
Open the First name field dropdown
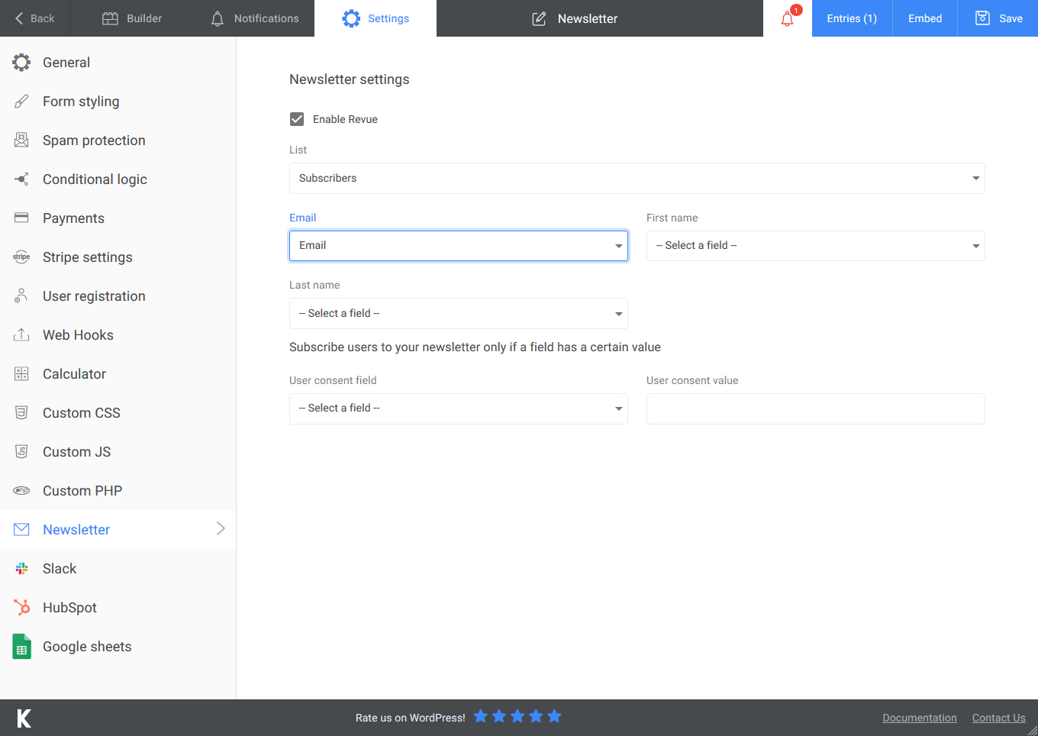tap(815, 246)
